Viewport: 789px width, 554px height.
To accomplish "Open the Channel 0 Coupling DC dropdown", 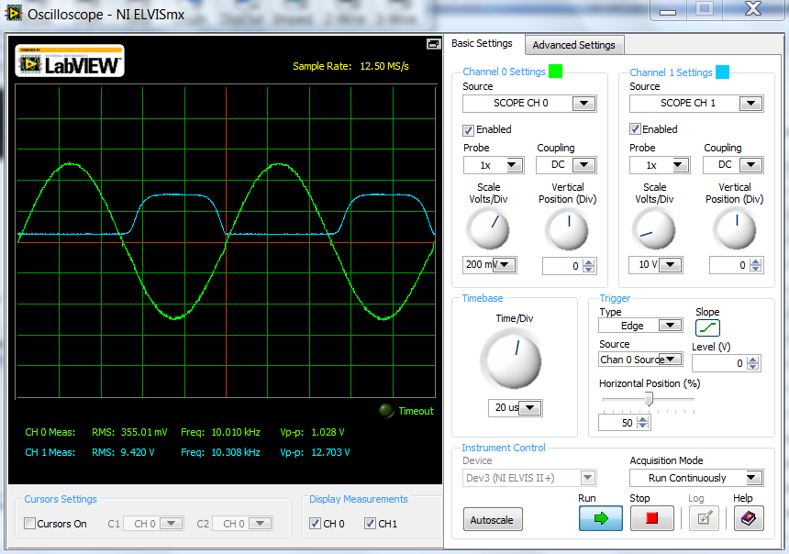I will (567, 165).
